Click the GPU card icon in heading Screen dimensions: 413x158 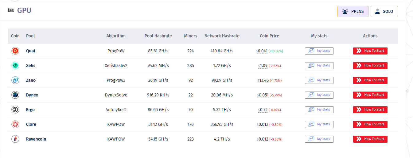point(11,10)
